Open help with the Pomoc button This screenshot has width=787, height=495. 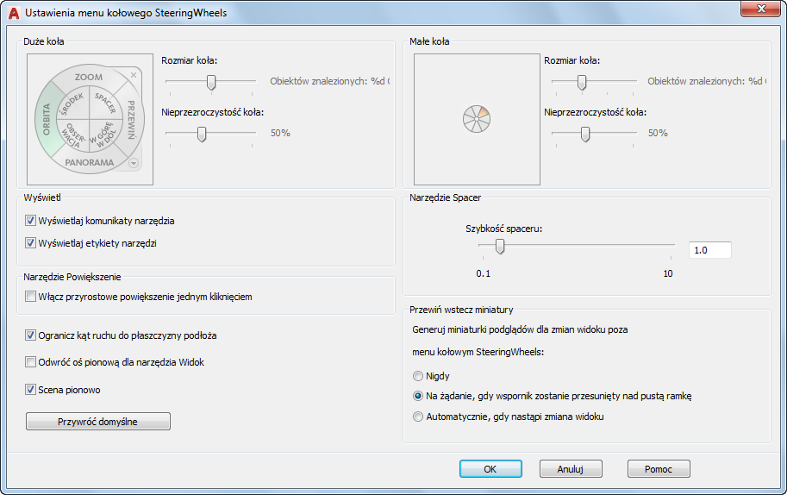[659, 469]
